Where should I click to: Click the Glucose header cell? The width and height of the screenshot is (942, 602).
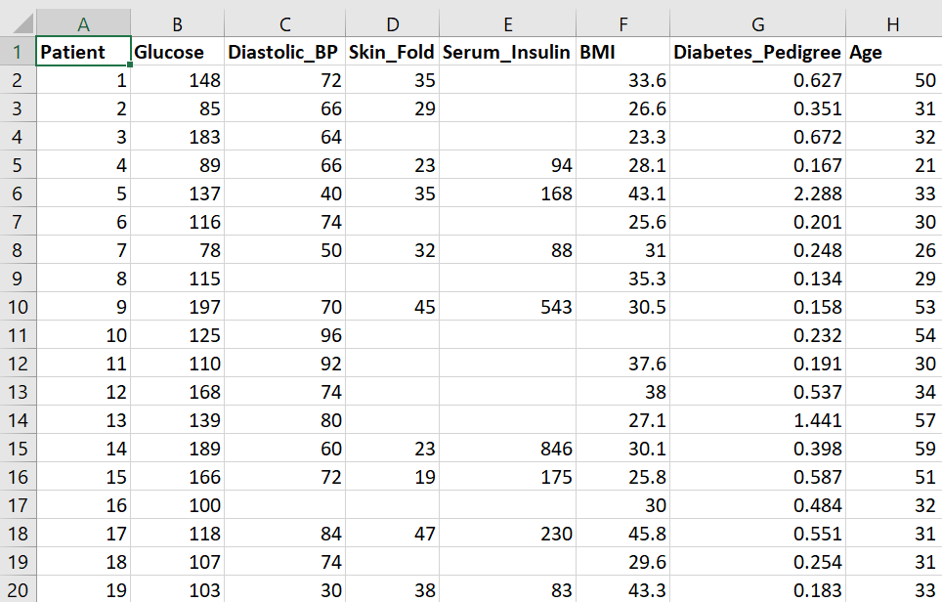pyautogui.click(x=177, y=52)
